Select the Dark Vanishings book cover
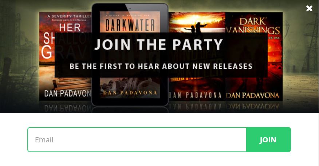Image resolution: width=319 pixels, height=166 pixels. (x=254, y=56)
